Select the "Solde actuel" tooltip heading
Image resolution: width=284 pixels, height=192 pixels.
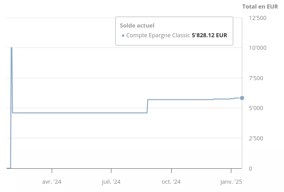click(137, 26)
